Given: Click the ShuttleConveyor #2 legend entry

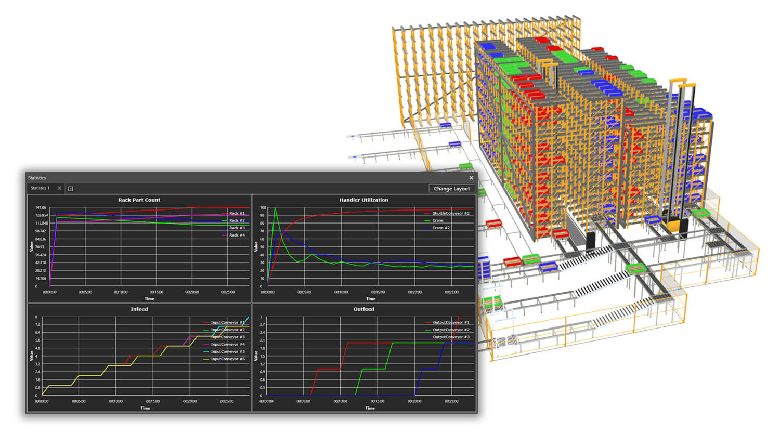Looking at the screenshot, I should click(447, 213).
